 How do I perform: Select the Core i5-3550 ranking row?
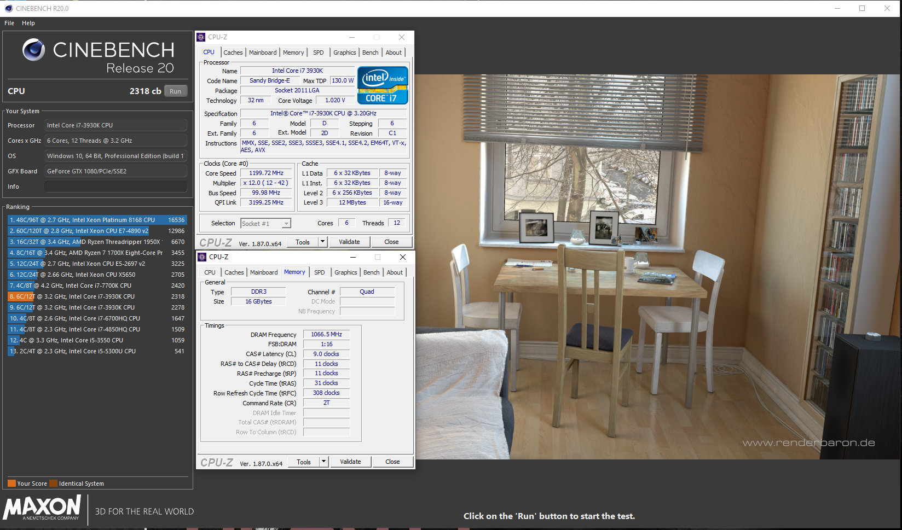coord(97,340)
